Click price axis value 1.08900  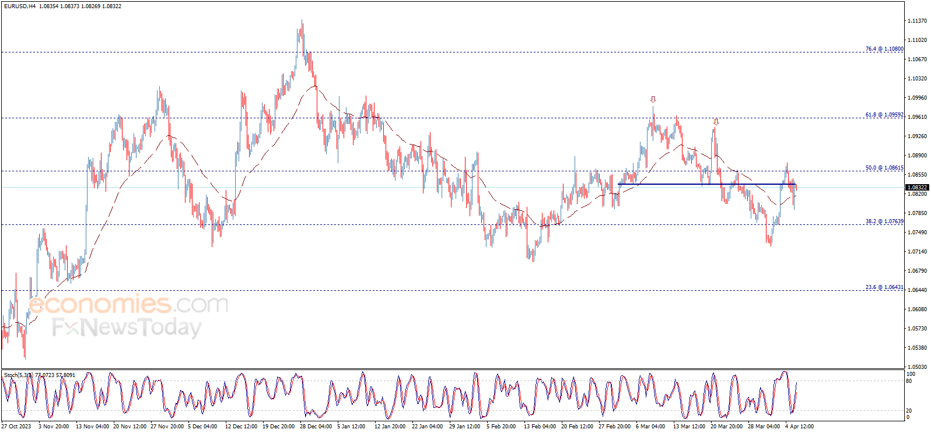(x=917, y=156)
